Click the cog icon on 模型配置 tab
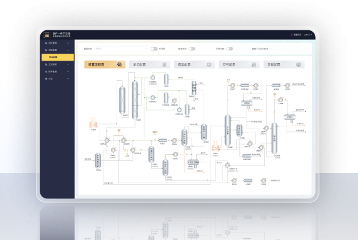This screenshot has width=358, height=240. (209, 64)
